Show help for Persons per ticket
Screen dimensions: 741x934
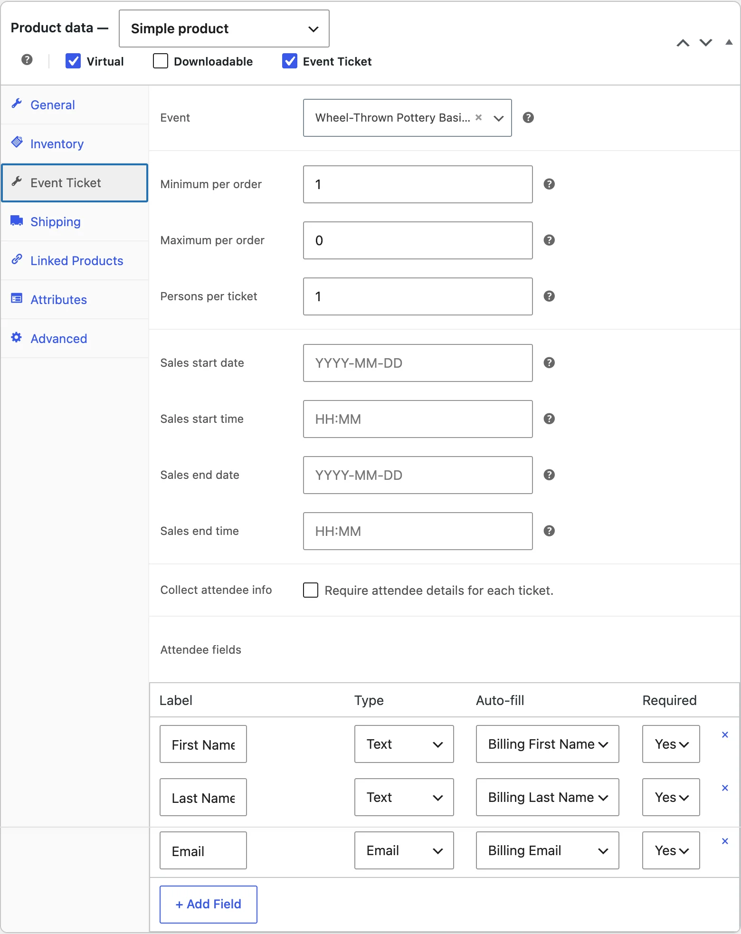[x=549, y=296]
